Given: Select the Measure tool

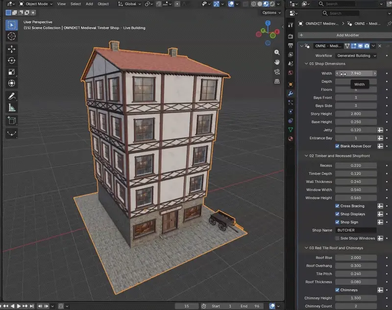Looking at the screenshot, I should tap(11, 108).
